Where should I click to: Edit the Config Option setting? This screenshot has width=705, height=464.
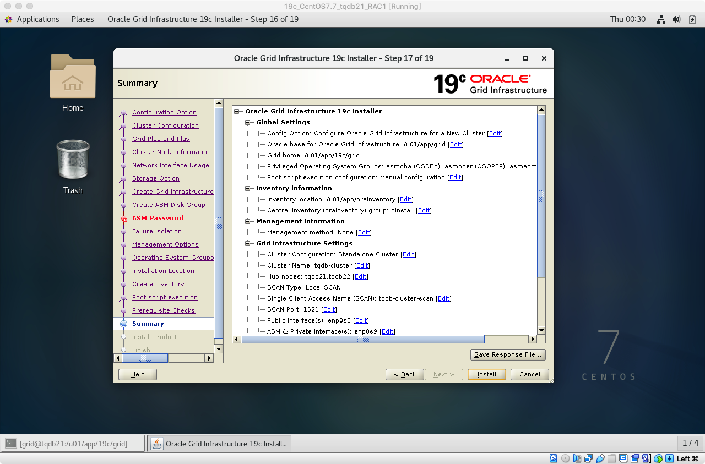[x=495, y=133]
